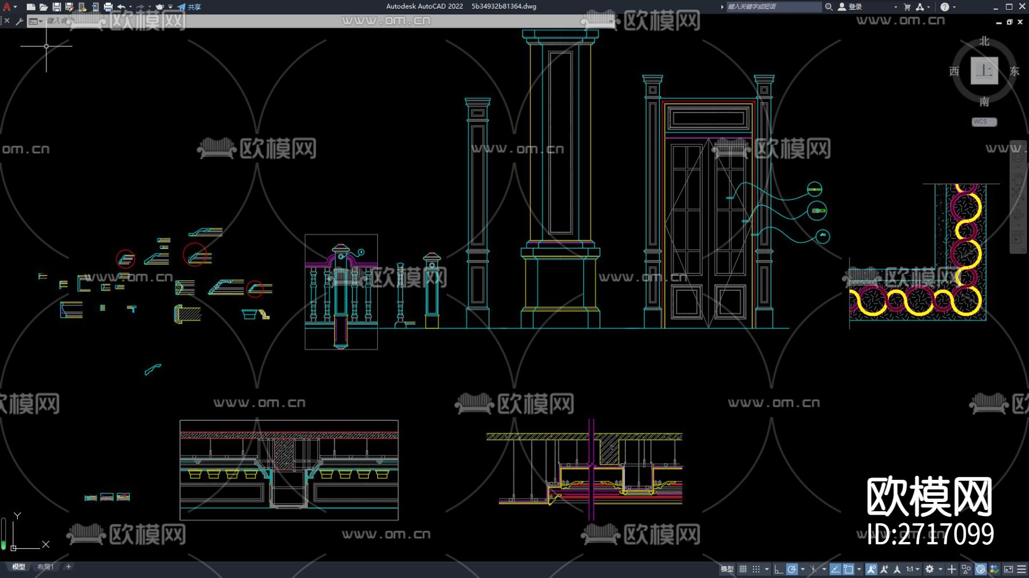
Task: Open the Autodesk App Store cart icon
Action: (907, 7)
